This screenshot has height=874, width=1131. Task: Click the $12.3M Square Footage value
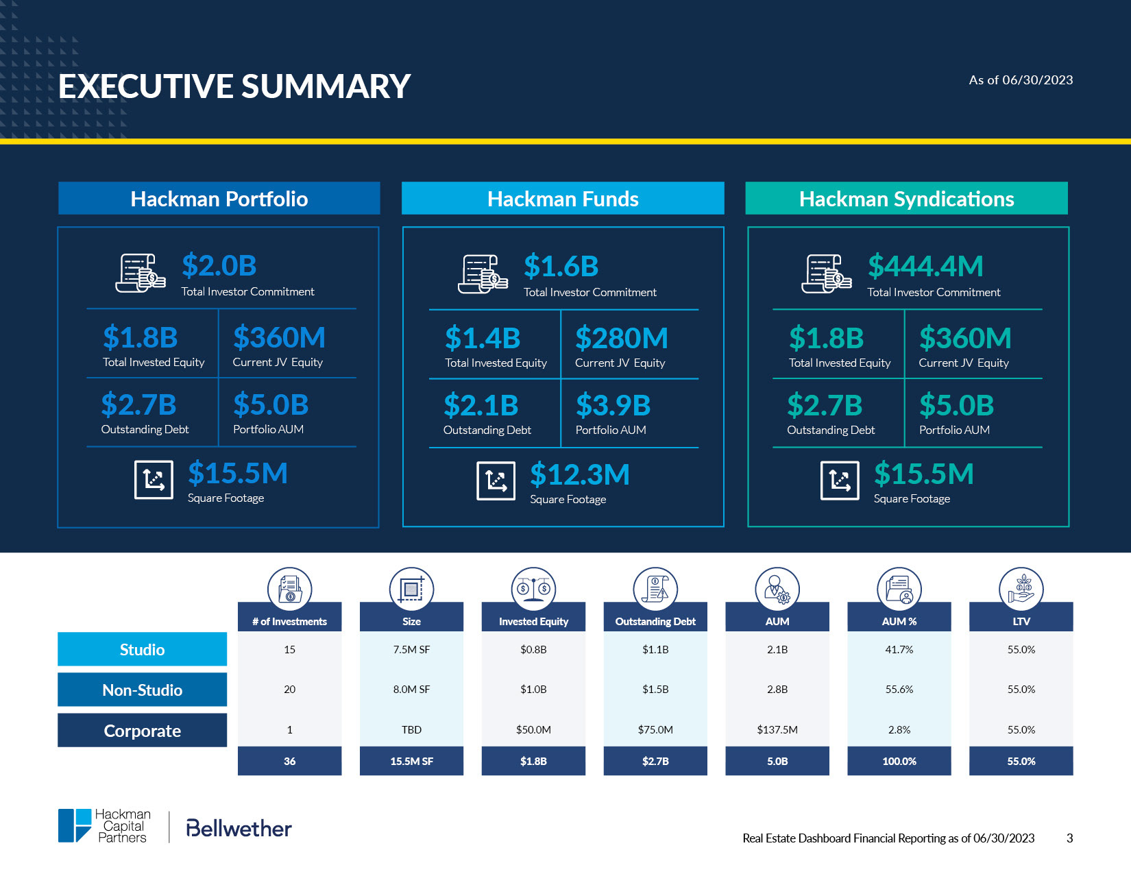coord(579,474)
